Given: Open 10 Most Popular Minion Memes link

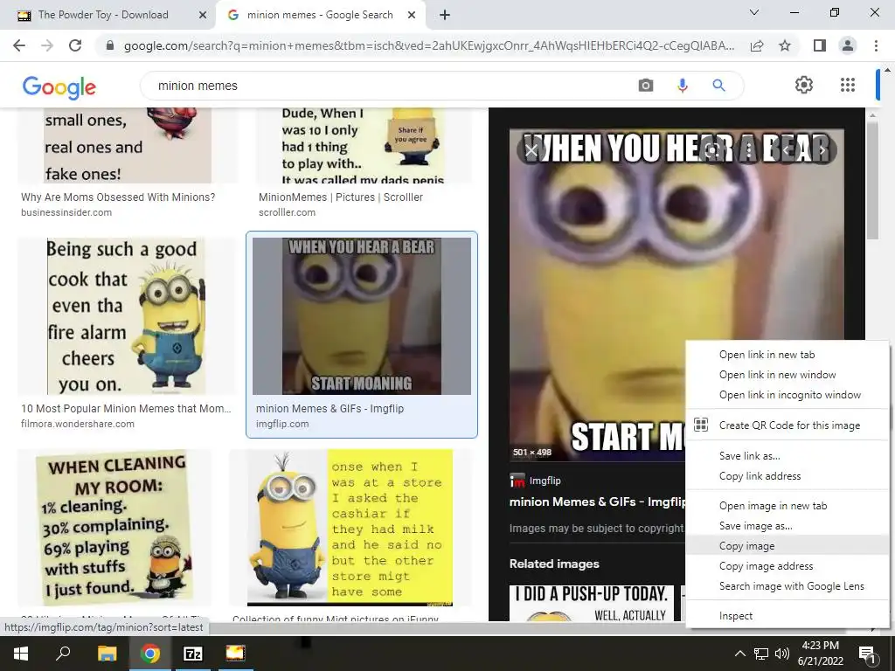Looking at the screenshot, I should (126, 409).
